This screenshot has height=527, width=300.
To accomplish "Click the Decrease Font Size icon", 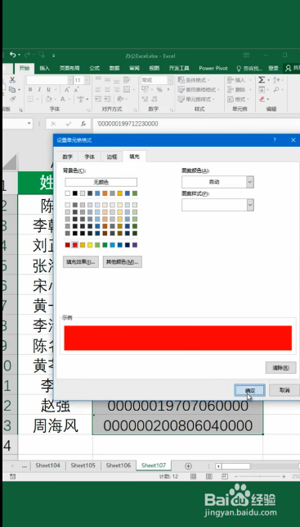I will (76, 89).
